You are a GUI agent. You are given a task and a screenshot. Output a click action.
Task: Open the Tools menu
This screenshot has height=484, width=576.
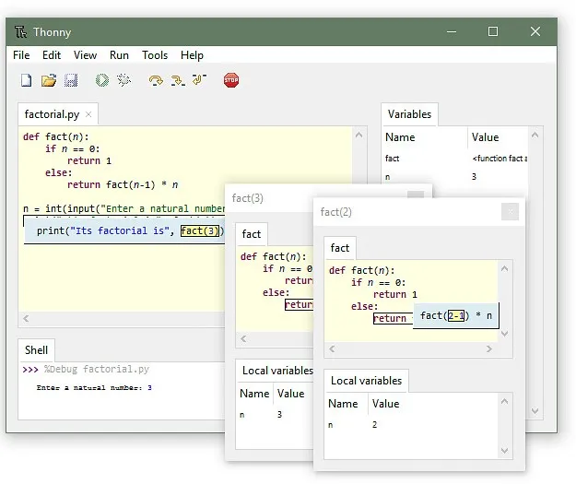pos(155,55)
